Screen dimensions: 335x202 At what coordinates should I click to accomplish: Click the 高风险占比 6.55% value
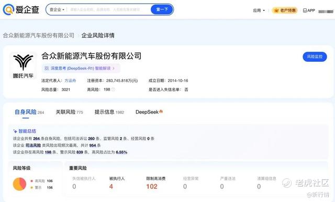(121, 152)
